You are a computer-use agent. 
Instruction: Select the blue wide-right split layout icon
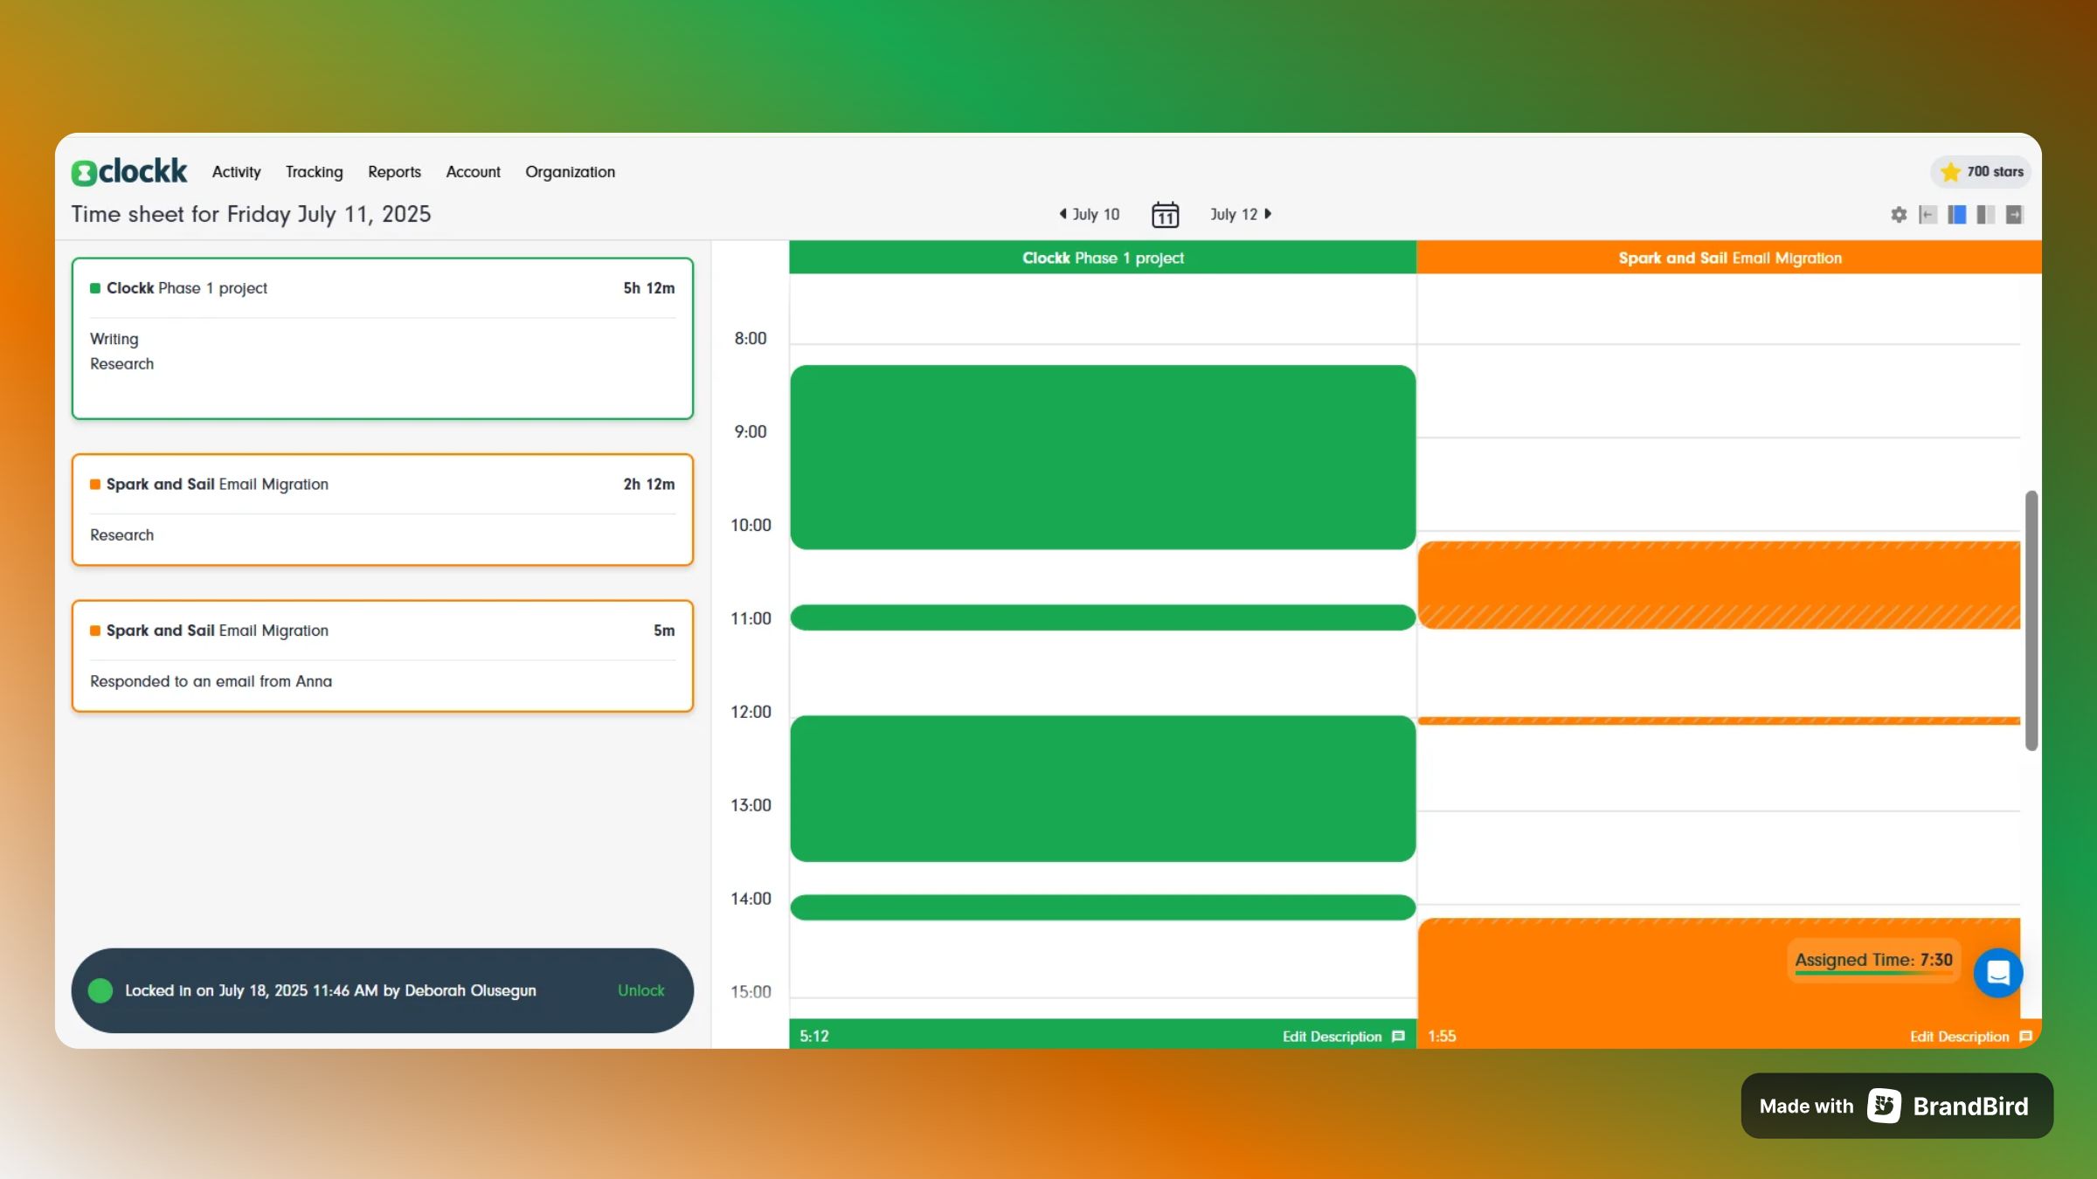[x=1957, y=215]
